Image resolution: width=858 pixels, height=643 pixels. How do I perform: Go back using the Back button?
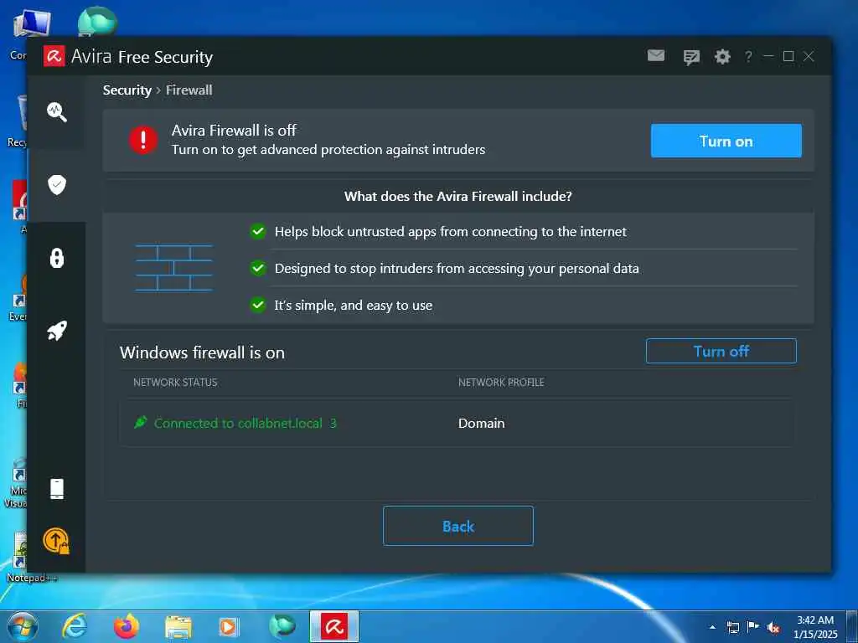coord(458,526)
